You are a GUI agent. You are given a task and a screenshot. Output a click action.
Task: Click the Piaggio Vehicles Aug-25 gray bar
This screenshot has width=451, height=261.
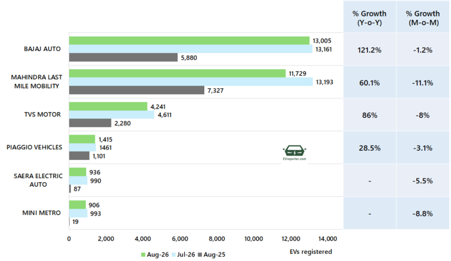tap(79, 156)
